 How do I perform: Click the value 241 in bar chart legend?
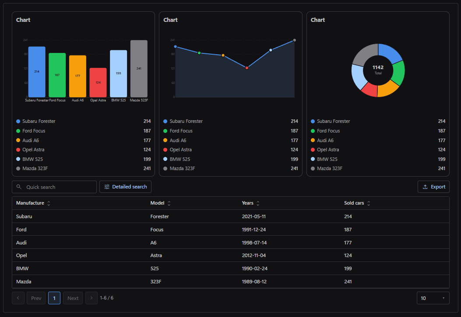[147, 168]
